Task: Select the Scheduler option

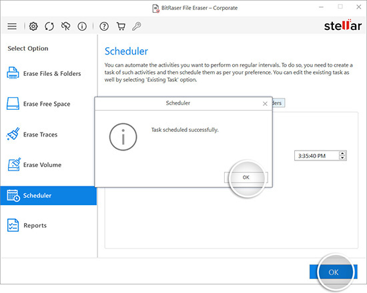Action: click(49, 196)
